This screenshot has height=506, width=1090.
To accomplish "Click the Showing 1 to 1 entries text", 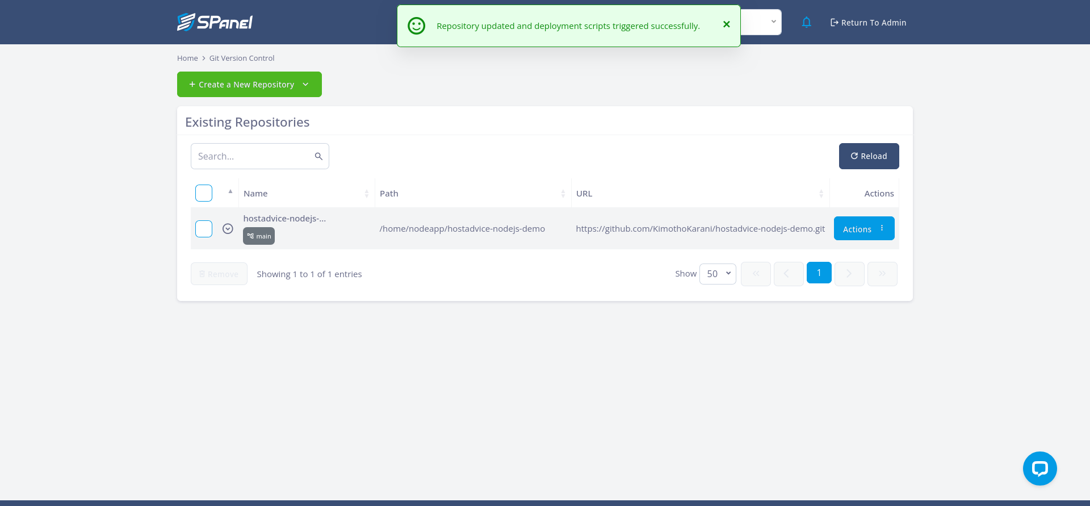I will [x=309, y=274].
